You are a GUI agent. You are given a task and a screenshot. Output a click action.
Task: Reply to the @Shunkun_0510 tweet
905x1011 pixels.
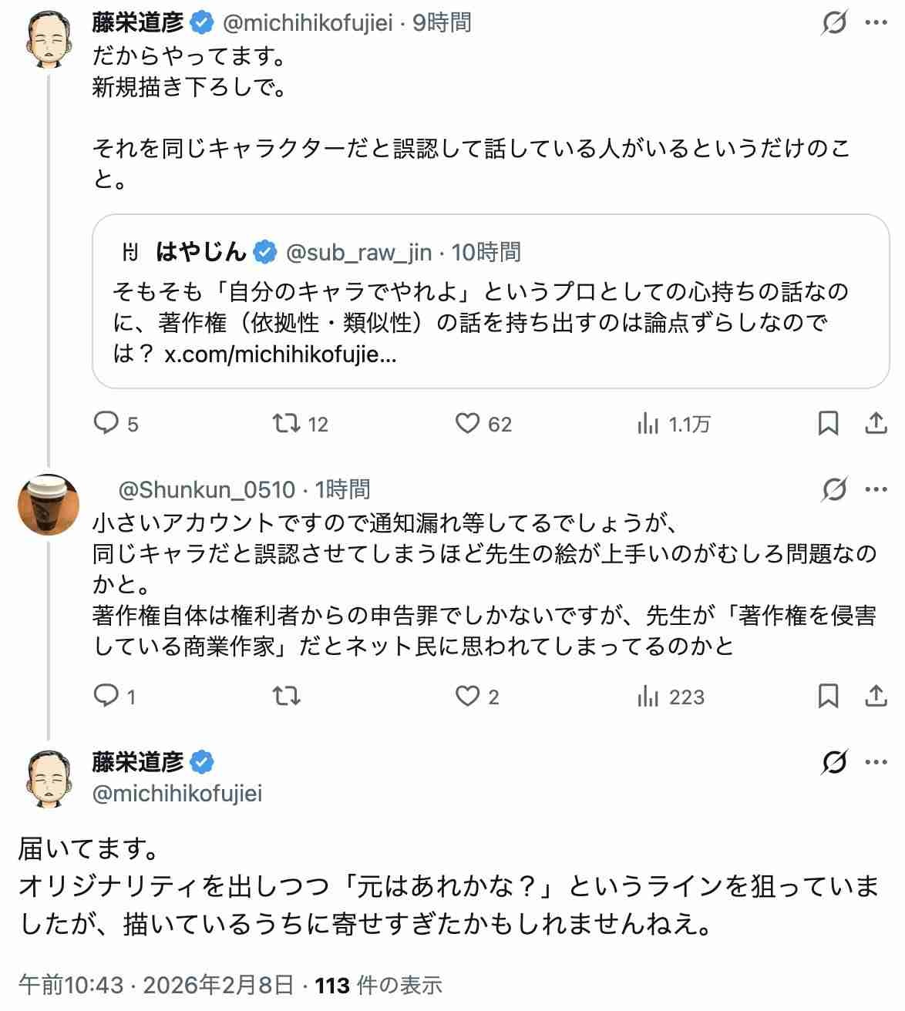106,696
